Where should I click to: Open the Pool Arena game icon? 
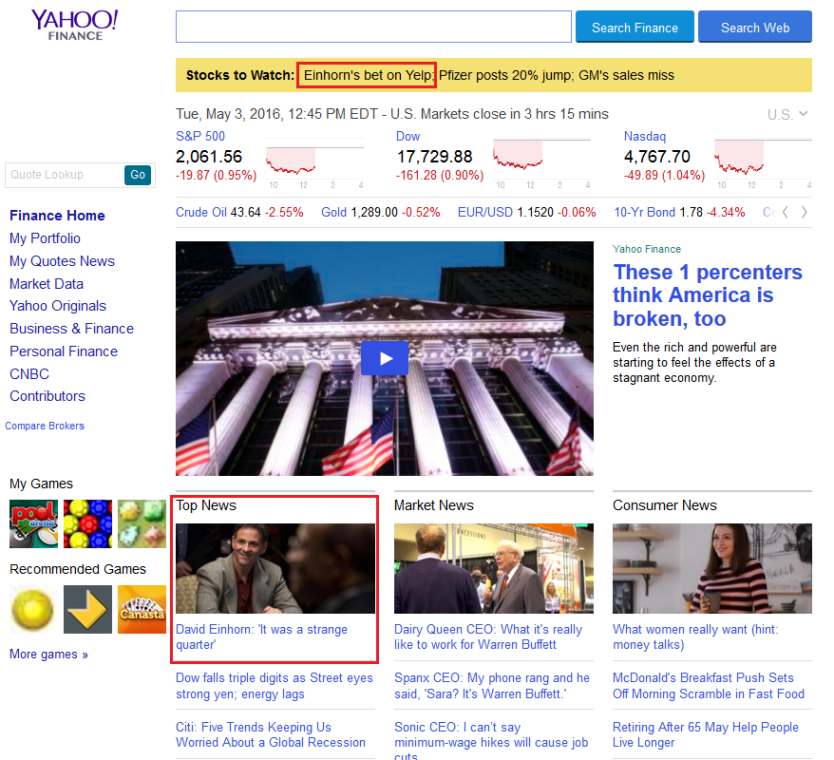click(33, 523)
